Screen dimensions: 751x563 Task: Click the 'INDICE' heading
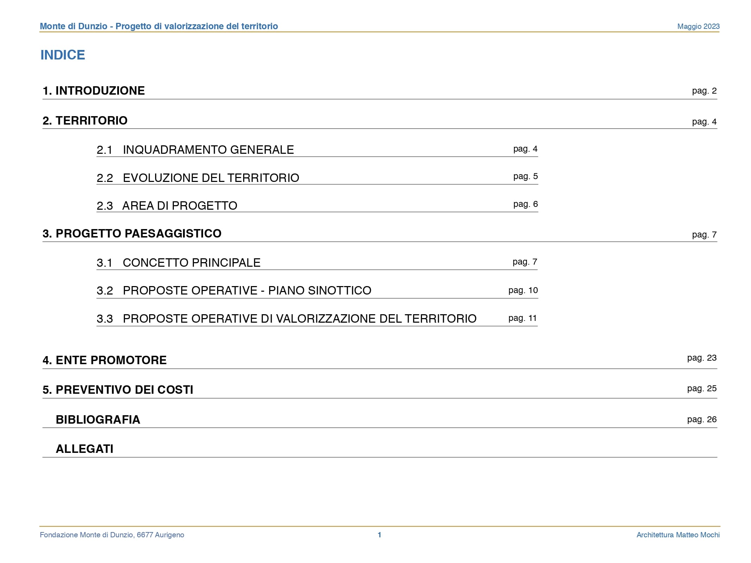(63, 55)
